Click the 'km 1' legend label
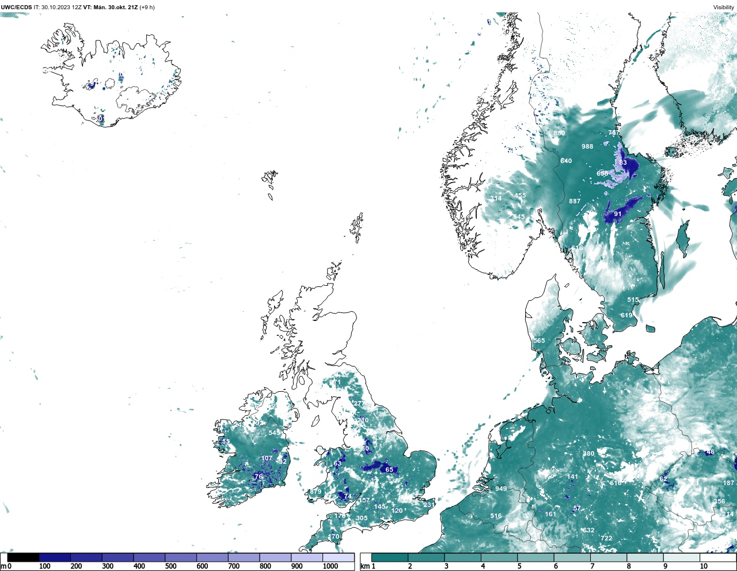 [367, 566]
